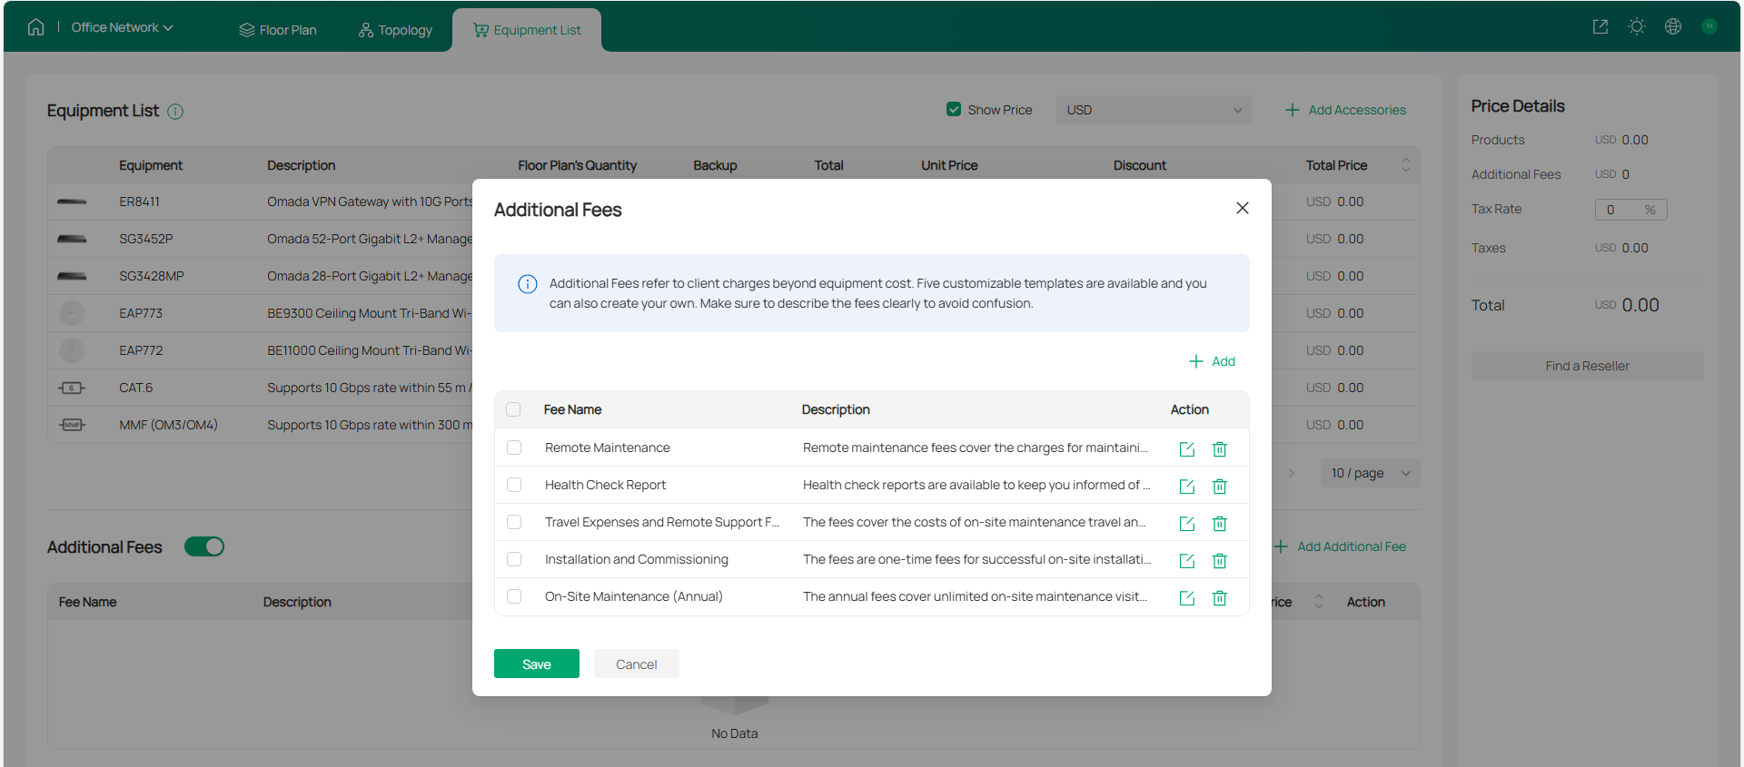Click the Tax Rate input field

point(1618,210)
